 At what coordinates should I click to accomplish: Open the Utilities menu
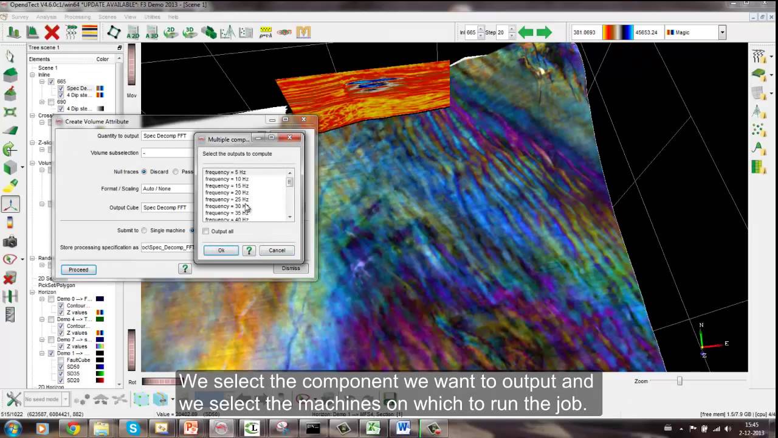(x=153, y=17)
